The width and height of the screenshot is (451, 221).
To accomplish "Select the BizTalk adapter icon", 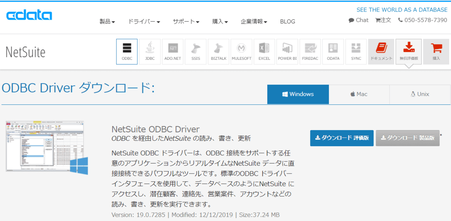I will pyautogui.click(x=219, y=51).
